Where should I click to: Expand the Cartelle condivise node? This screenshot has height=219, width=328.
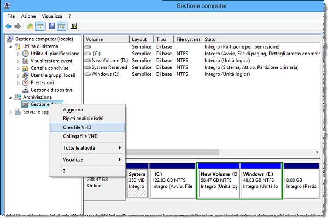[x=19, y=69]
